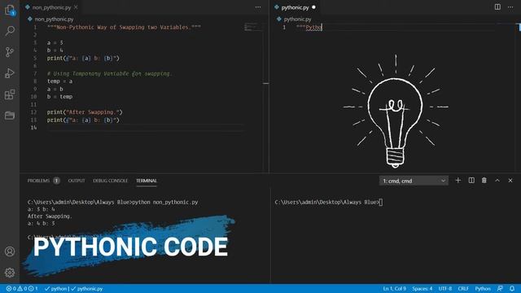
Task: Click 'UTF-8' encoding in status bar
Action: 445,289
